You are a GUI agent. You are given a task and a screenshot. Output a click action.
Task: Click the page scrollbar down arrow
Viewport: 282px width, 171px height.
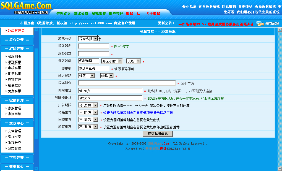[280, 169]
